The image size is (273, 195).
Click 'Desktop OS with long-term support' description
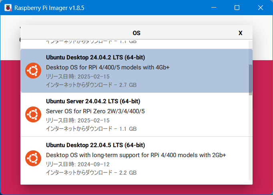[x=136, y=155]
